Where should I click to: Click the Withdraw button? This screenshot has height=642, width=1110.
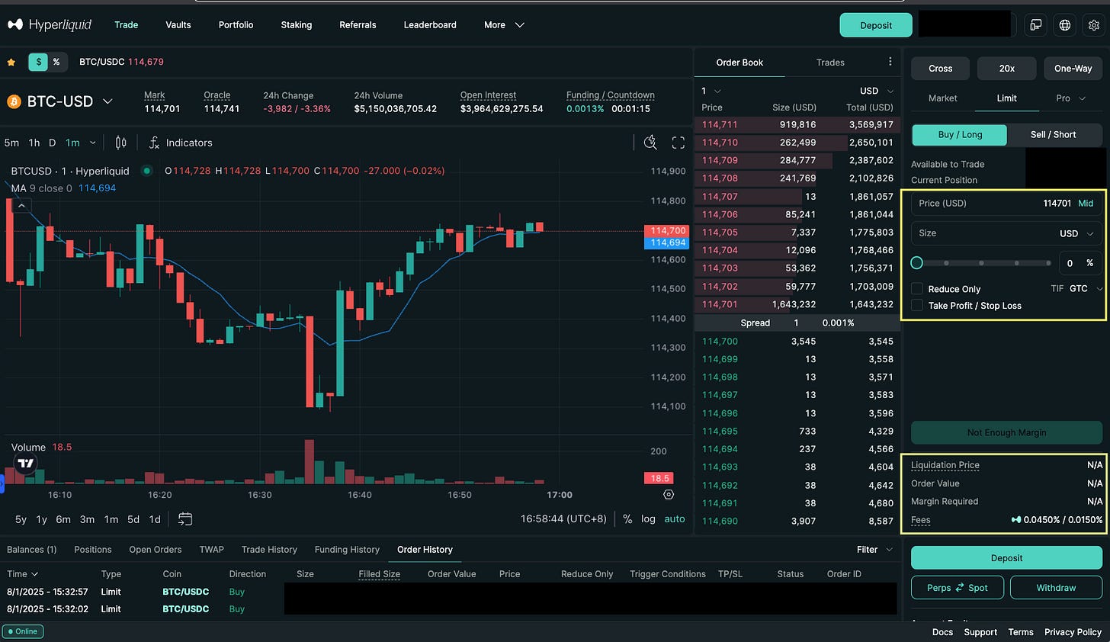coord(1056,588)
